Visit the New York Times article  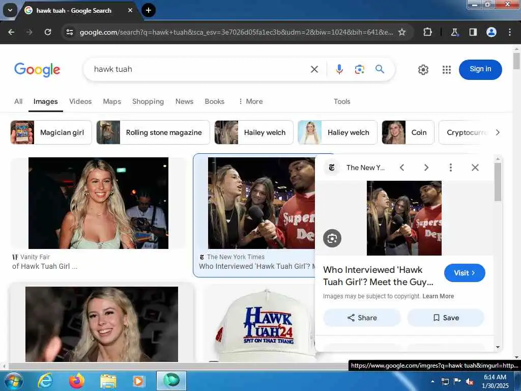(x=465, y=273)
